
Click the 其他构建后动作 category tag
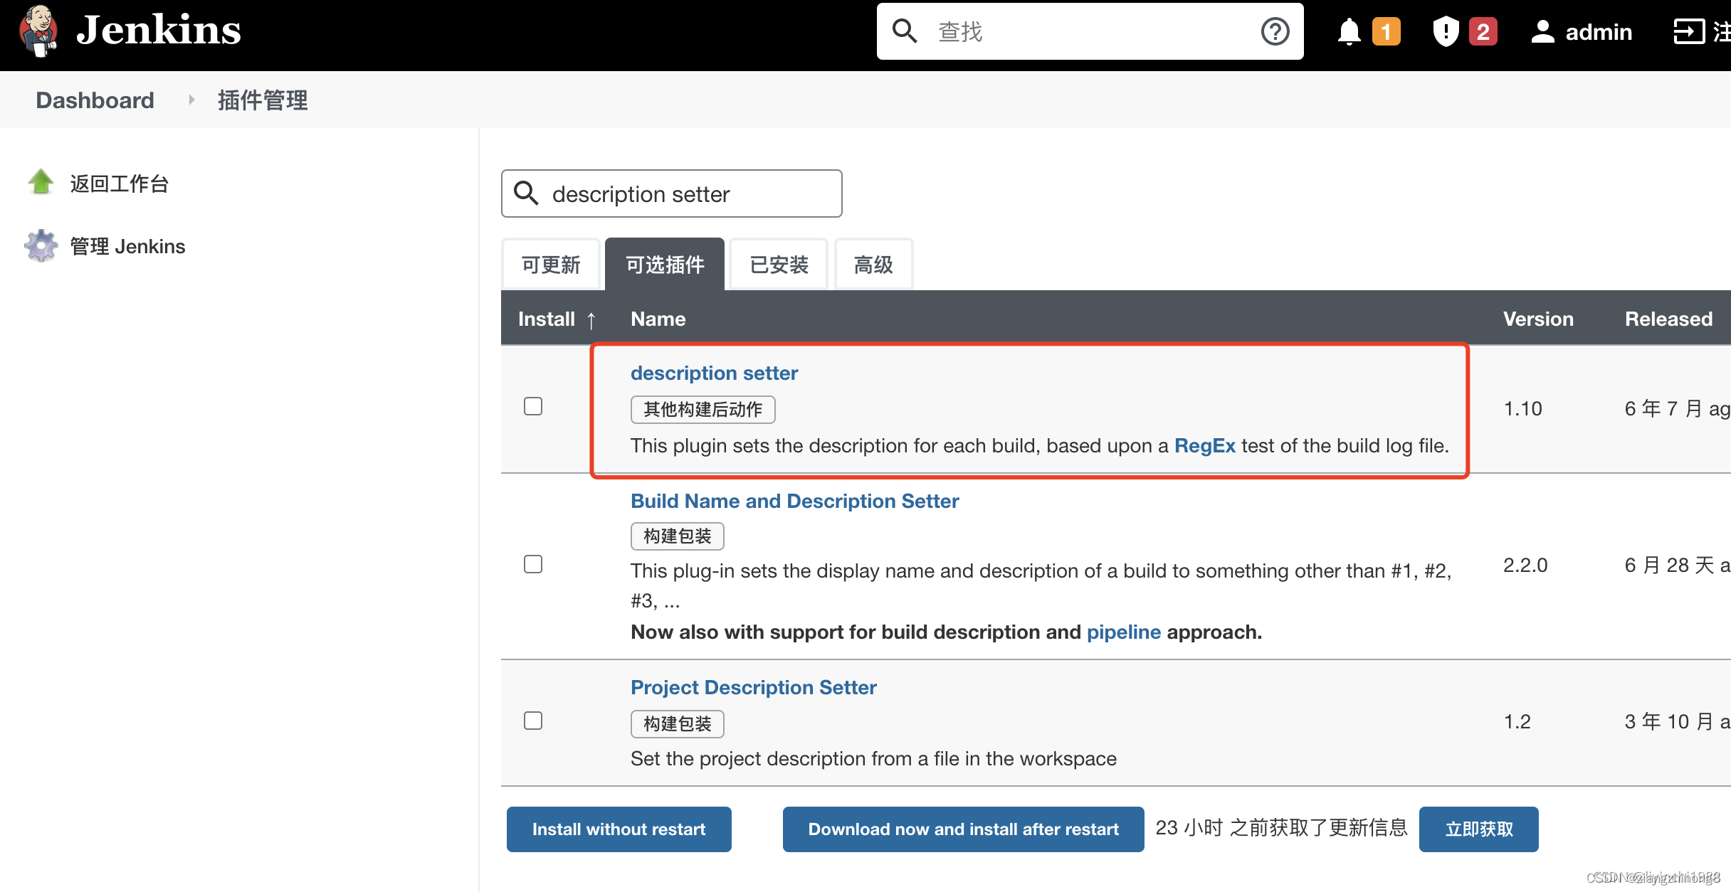coord(703,410)
